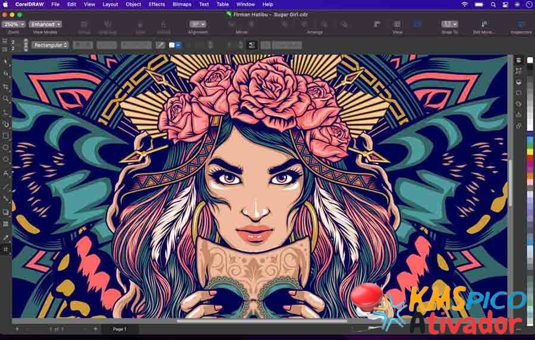Toggle rulers in the View group

click(x=377, y=24)
